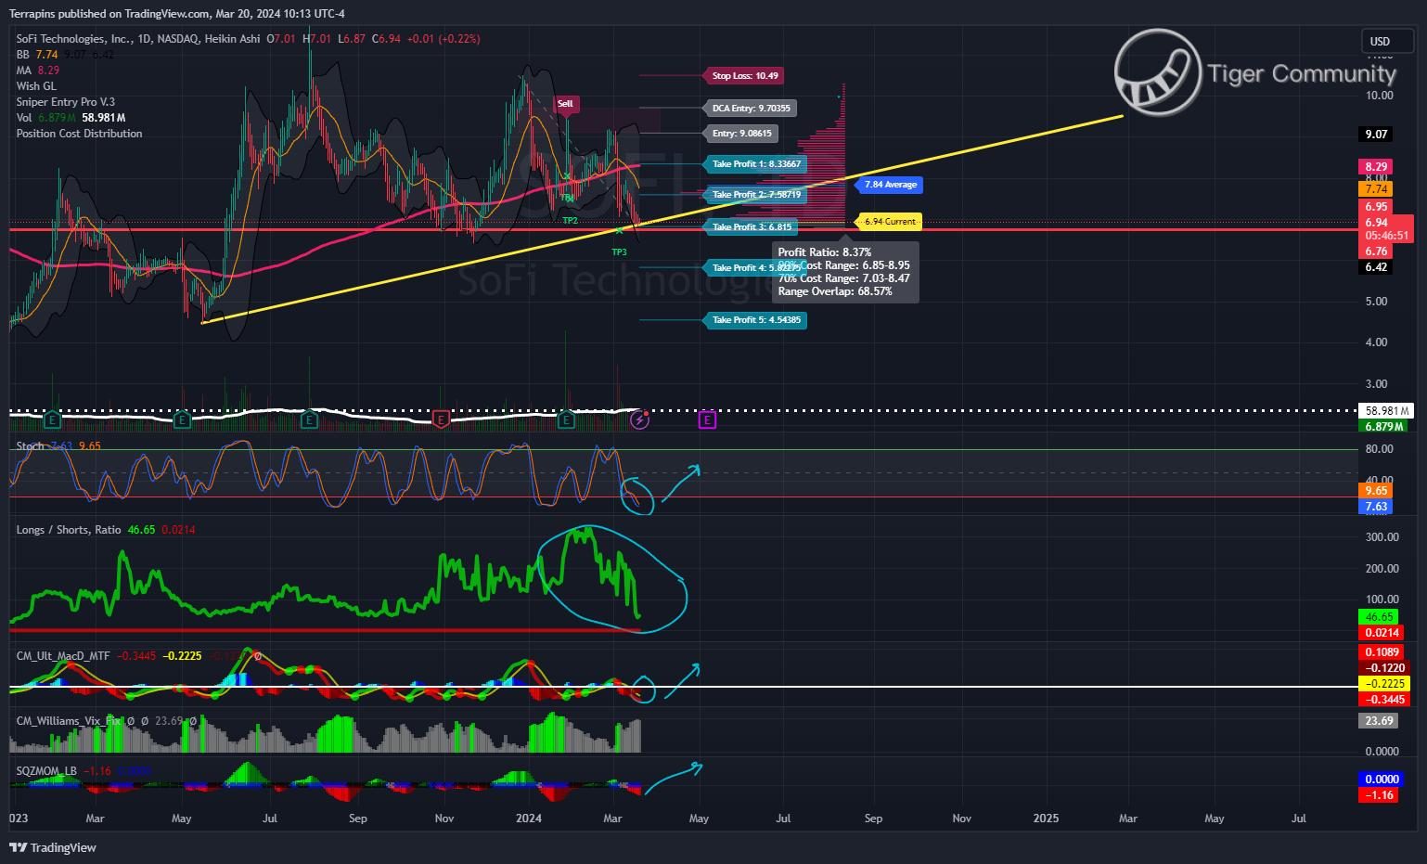The height and width of the screenshot is (864, 1427).
Task: Click the DCA Entry: 9.70355 label
Action: point(751,109)
